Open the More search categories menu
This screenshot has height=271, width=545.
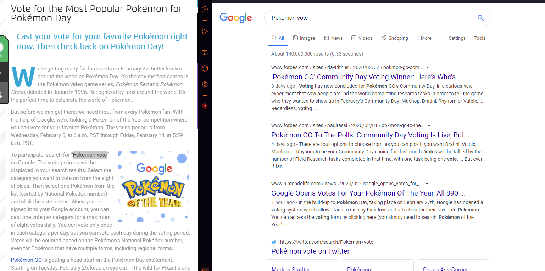click(x=424, y=38)
